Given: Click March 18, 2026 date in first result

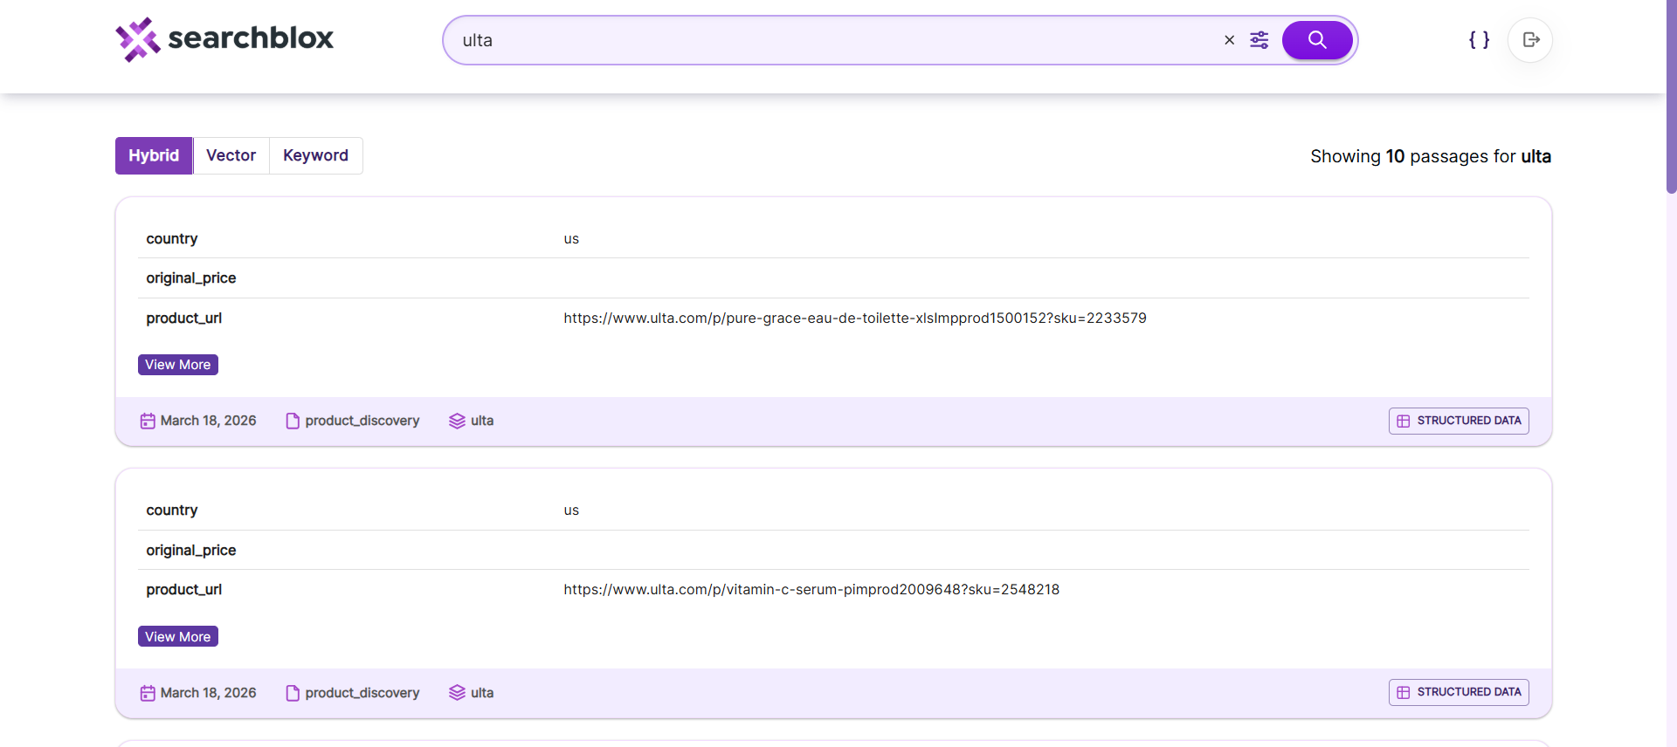Looking at the screenshot, I should point(208,421).
